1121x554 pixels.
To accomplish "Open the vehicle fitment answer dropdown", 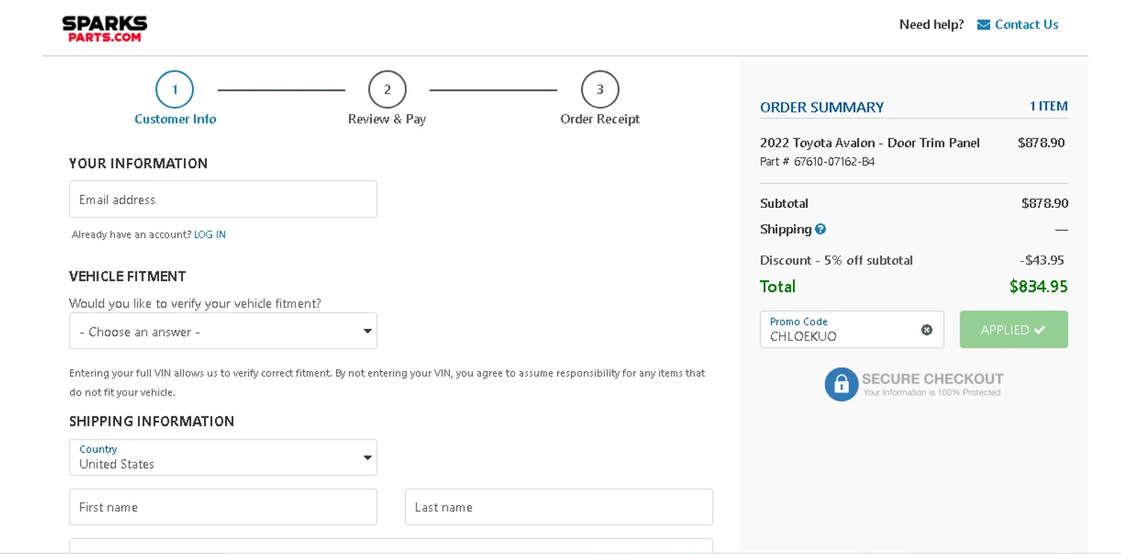I will tap(223, 330).
